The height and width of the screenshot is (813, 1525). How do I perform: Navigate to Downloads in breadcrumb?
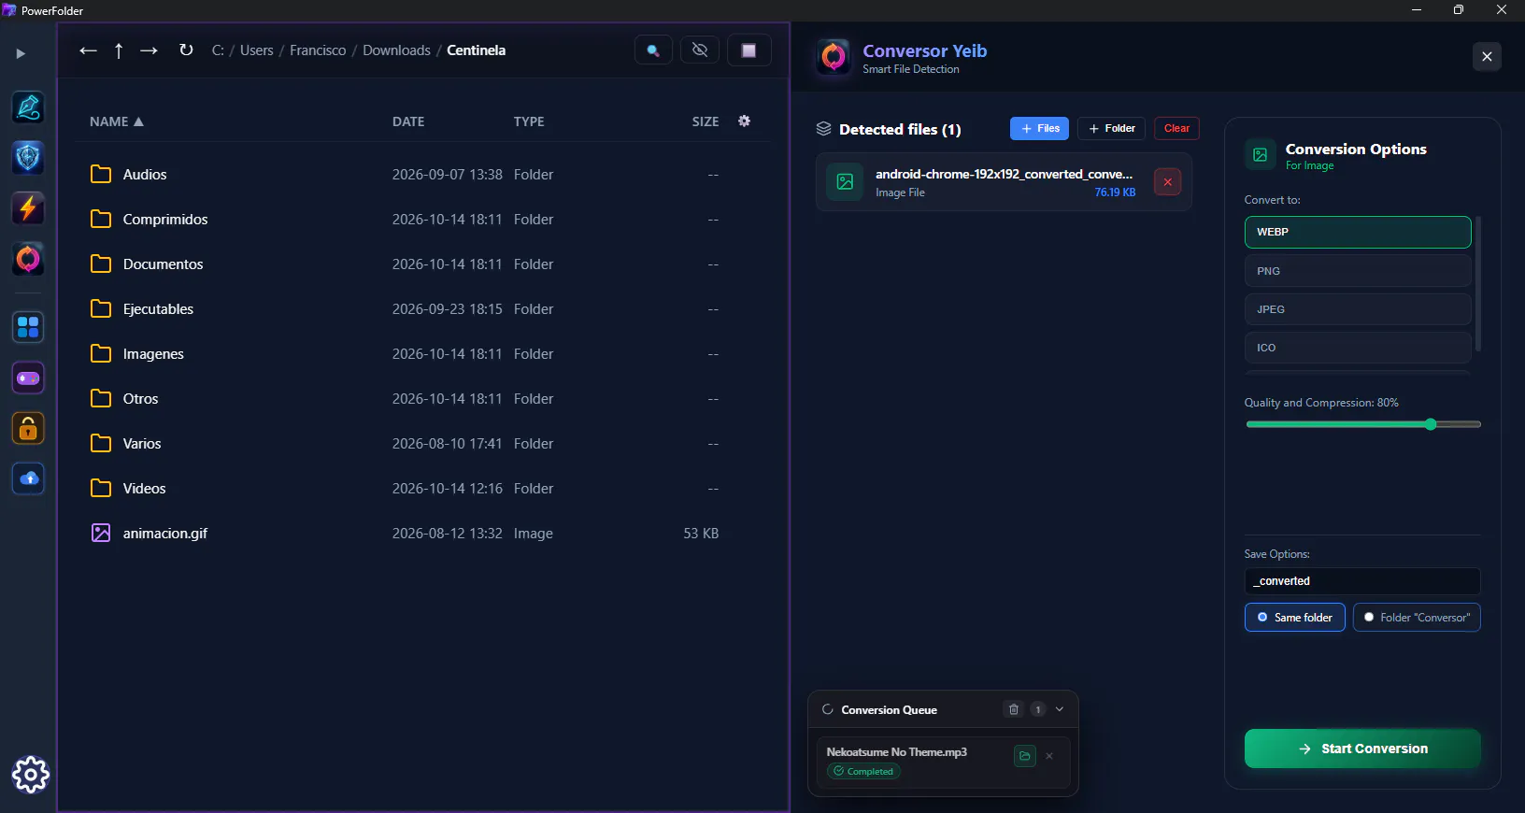(x=396, y=50)
